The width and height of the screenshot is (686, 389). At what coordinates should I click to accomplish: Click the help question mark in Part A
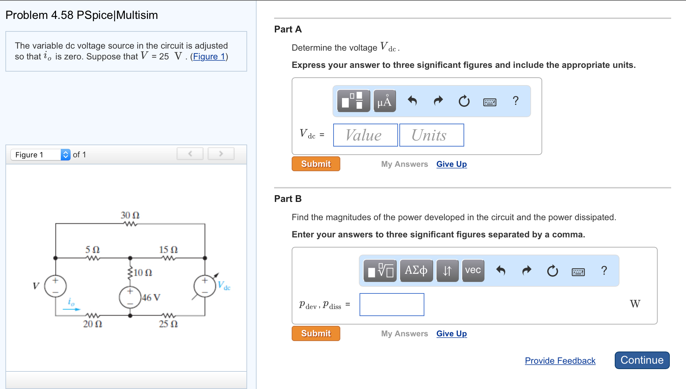(516, 100)
